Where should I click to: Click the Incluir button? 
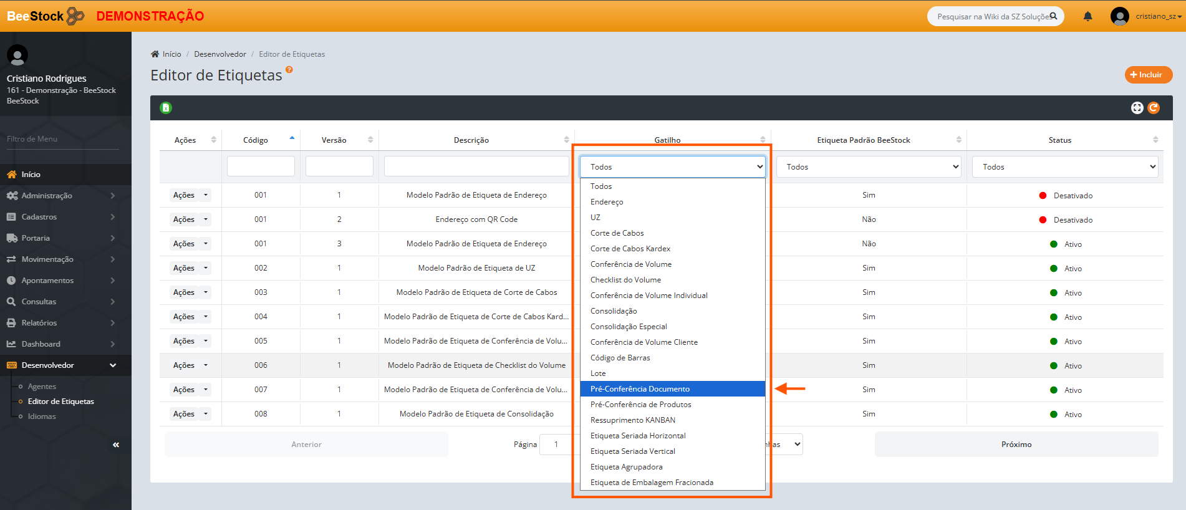coord(1148,75)
